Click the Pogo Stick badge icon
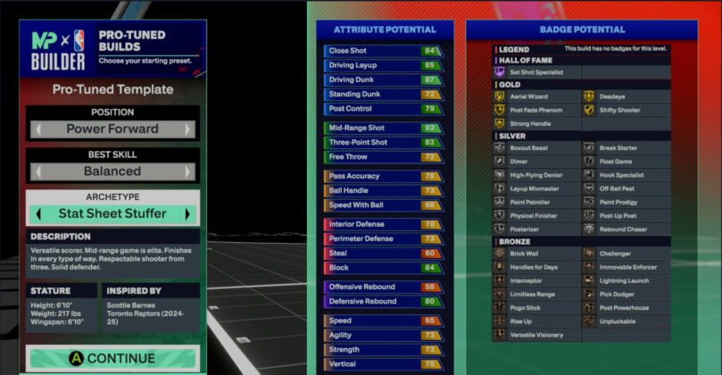Viewport: 722px width, 375px height. pyautogui.click(x=500, y=308)
